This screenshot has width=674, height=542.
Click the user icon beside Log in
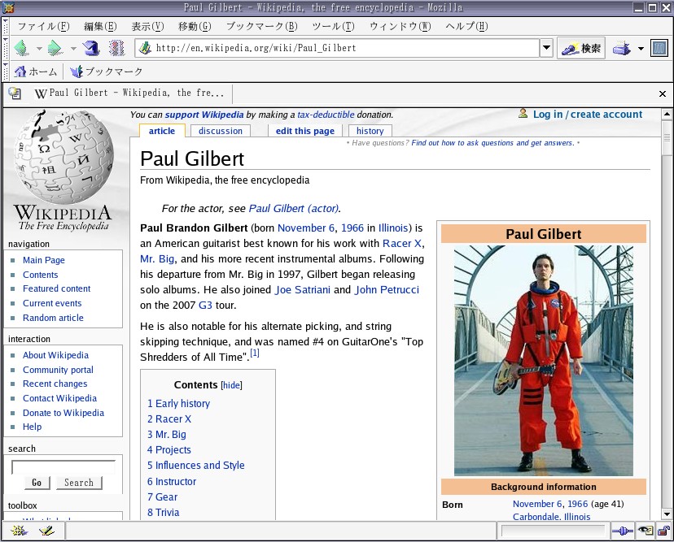point(523,114)
